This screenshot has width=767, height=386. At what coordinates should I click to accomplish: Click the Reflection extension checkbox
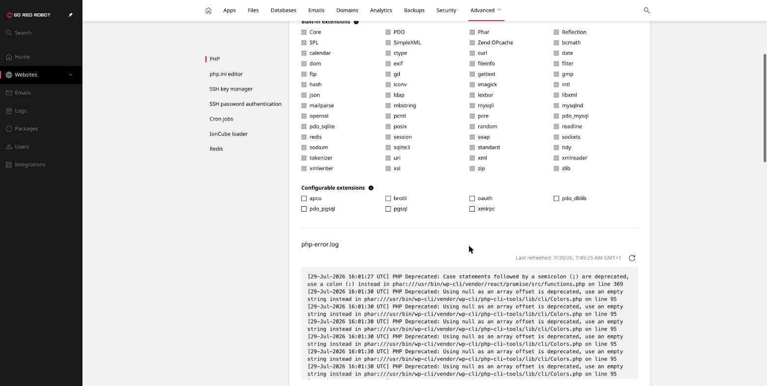pyautogui.click(x=556, y=32)
